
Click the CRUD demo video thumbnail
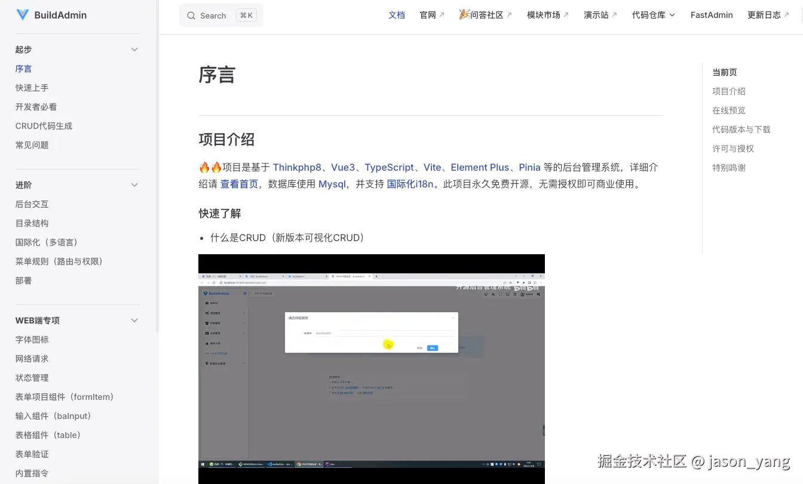[372, 369]
